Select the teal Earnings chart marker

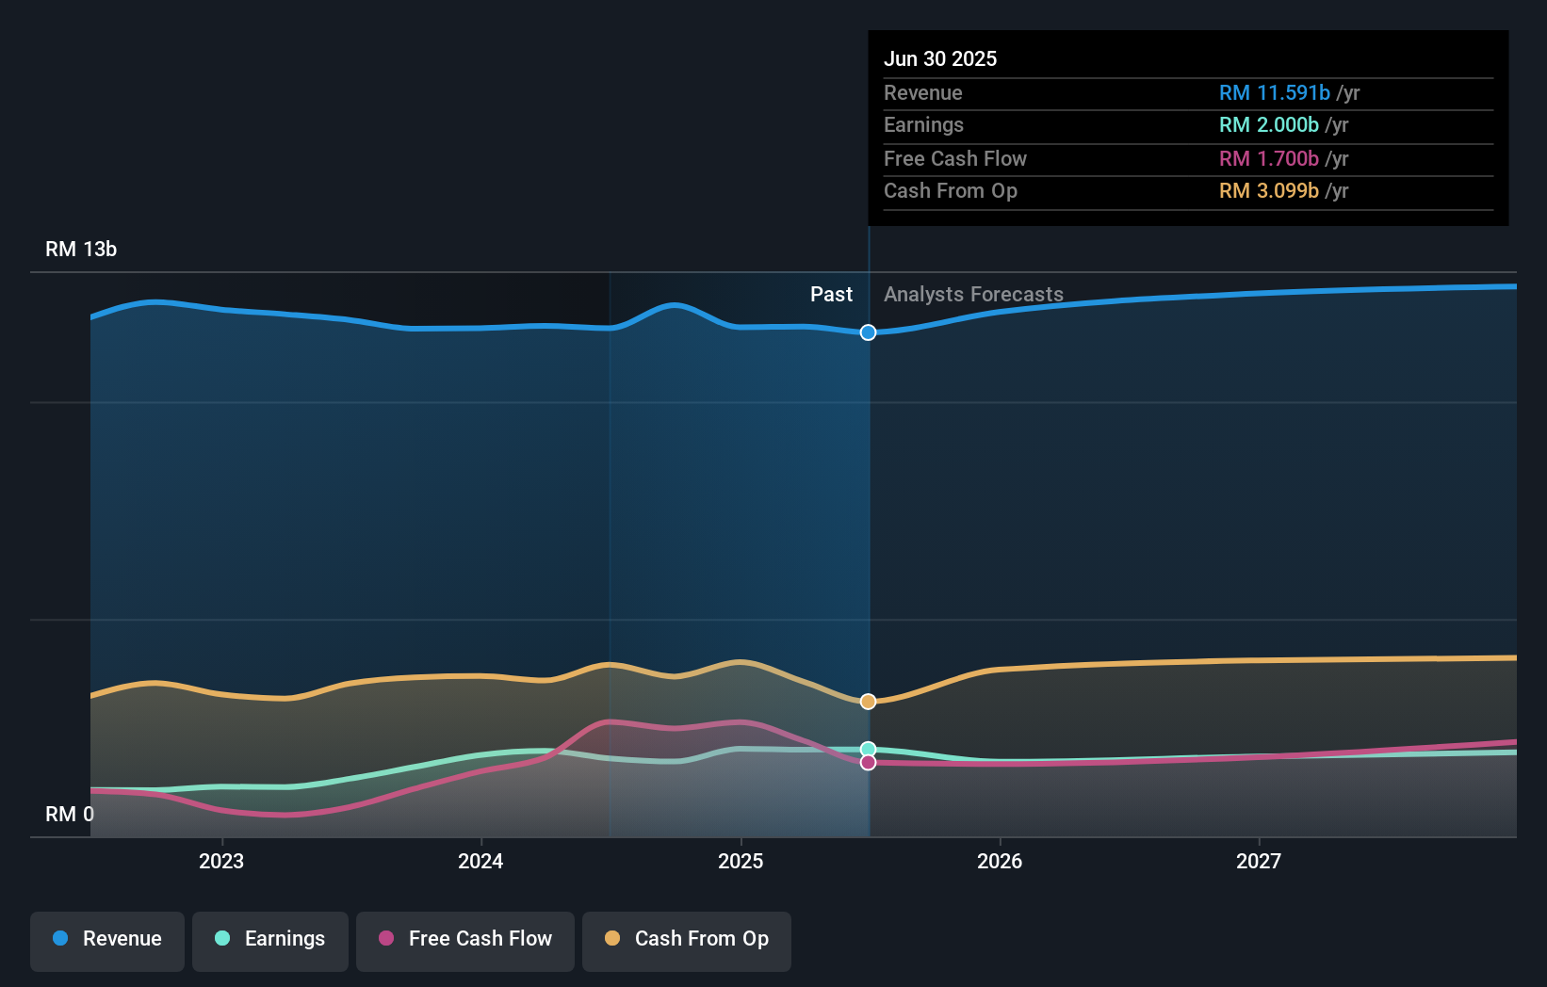pyautogui.click(x=868, y=748)
